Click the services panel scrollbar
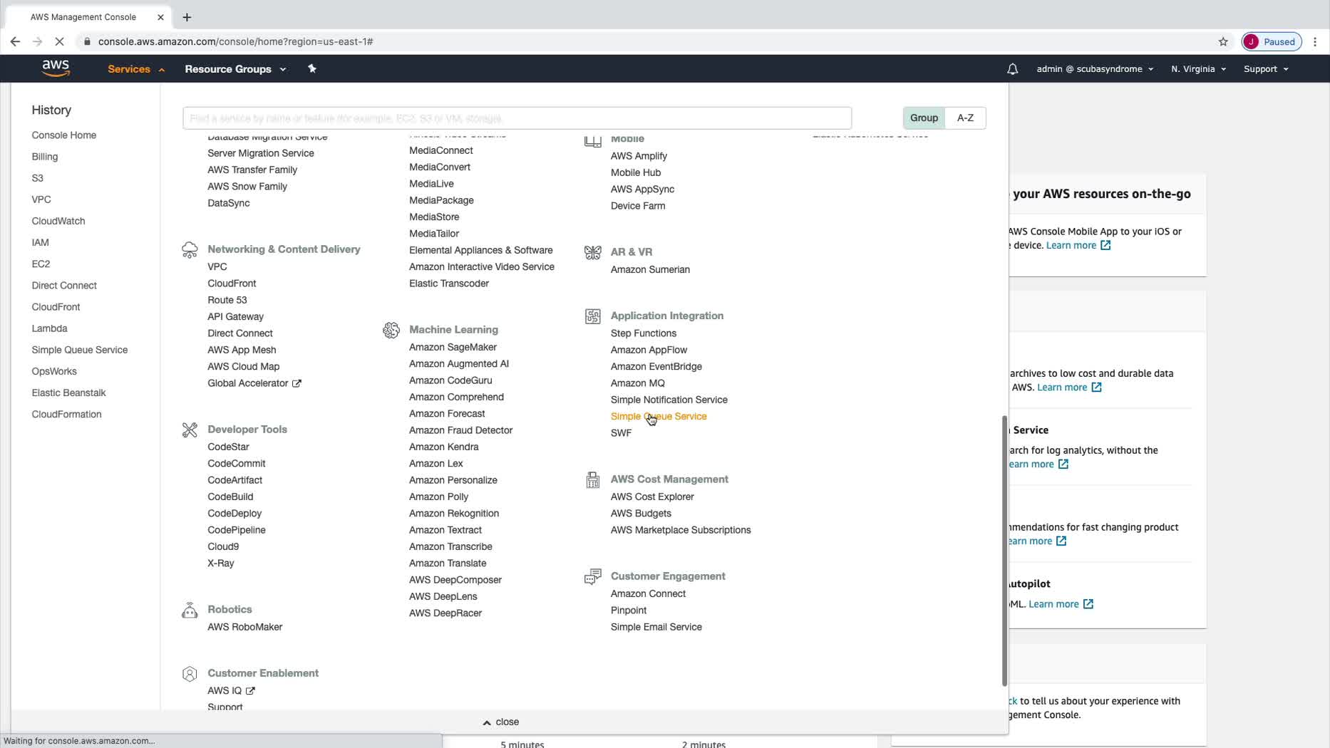Viewport: 1330px width, 748px height. point(1004,551)
